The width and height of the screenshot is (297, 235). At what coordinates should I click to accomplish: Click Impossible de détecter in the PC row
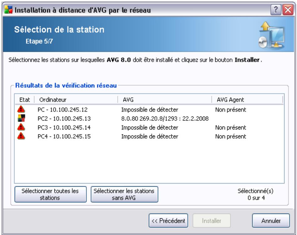(x=150, y=110)
